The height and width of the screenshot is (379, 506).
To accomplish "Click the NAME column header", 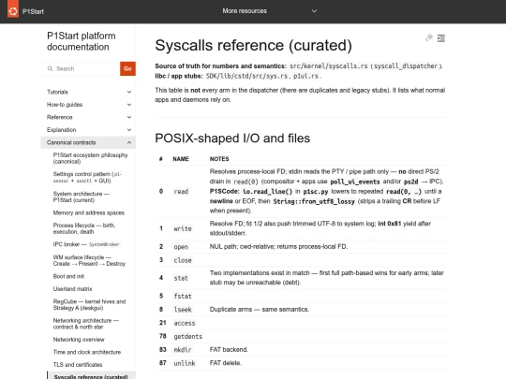I will pos(181,159).
